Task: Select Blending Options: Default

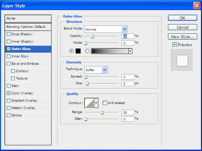Action: pos(28,27)
